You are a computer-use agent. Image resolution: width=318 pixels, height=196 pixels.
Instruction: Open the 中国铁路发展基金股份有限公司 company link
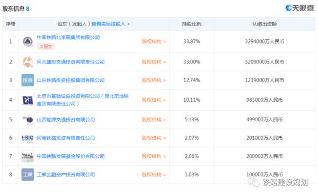70,156
